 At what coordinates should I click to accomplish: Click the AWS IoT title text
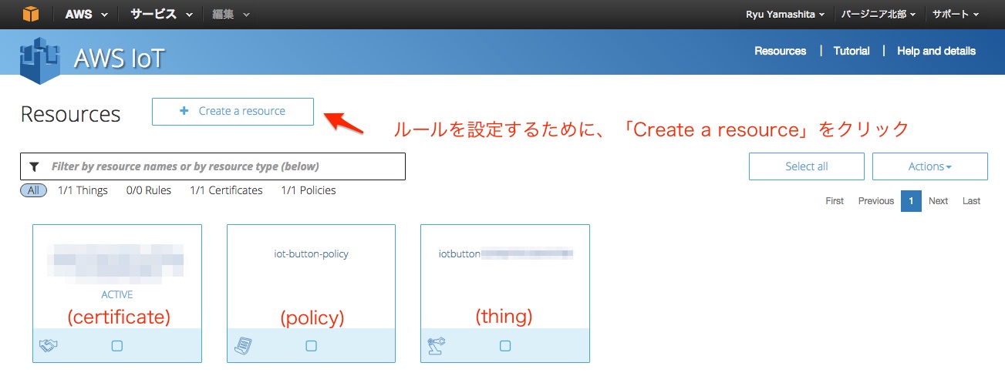[x=120, y=59]
